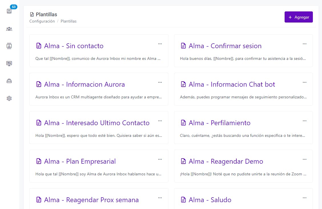Image resolution: width=322 pixels, height=209 pixels.
Task: Open the conversations inbox icon with 53 badge
Action: pyautogui.click(x=9, y=11)
